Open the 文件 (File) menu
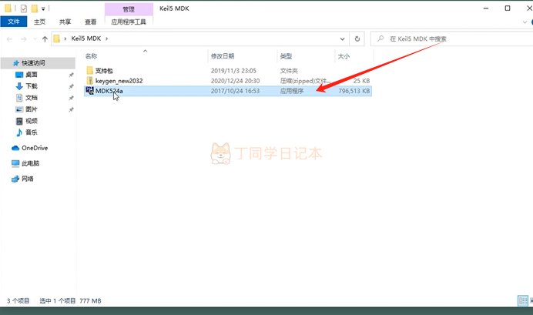This screenshot has width=533, height=315. pos(13,22)
